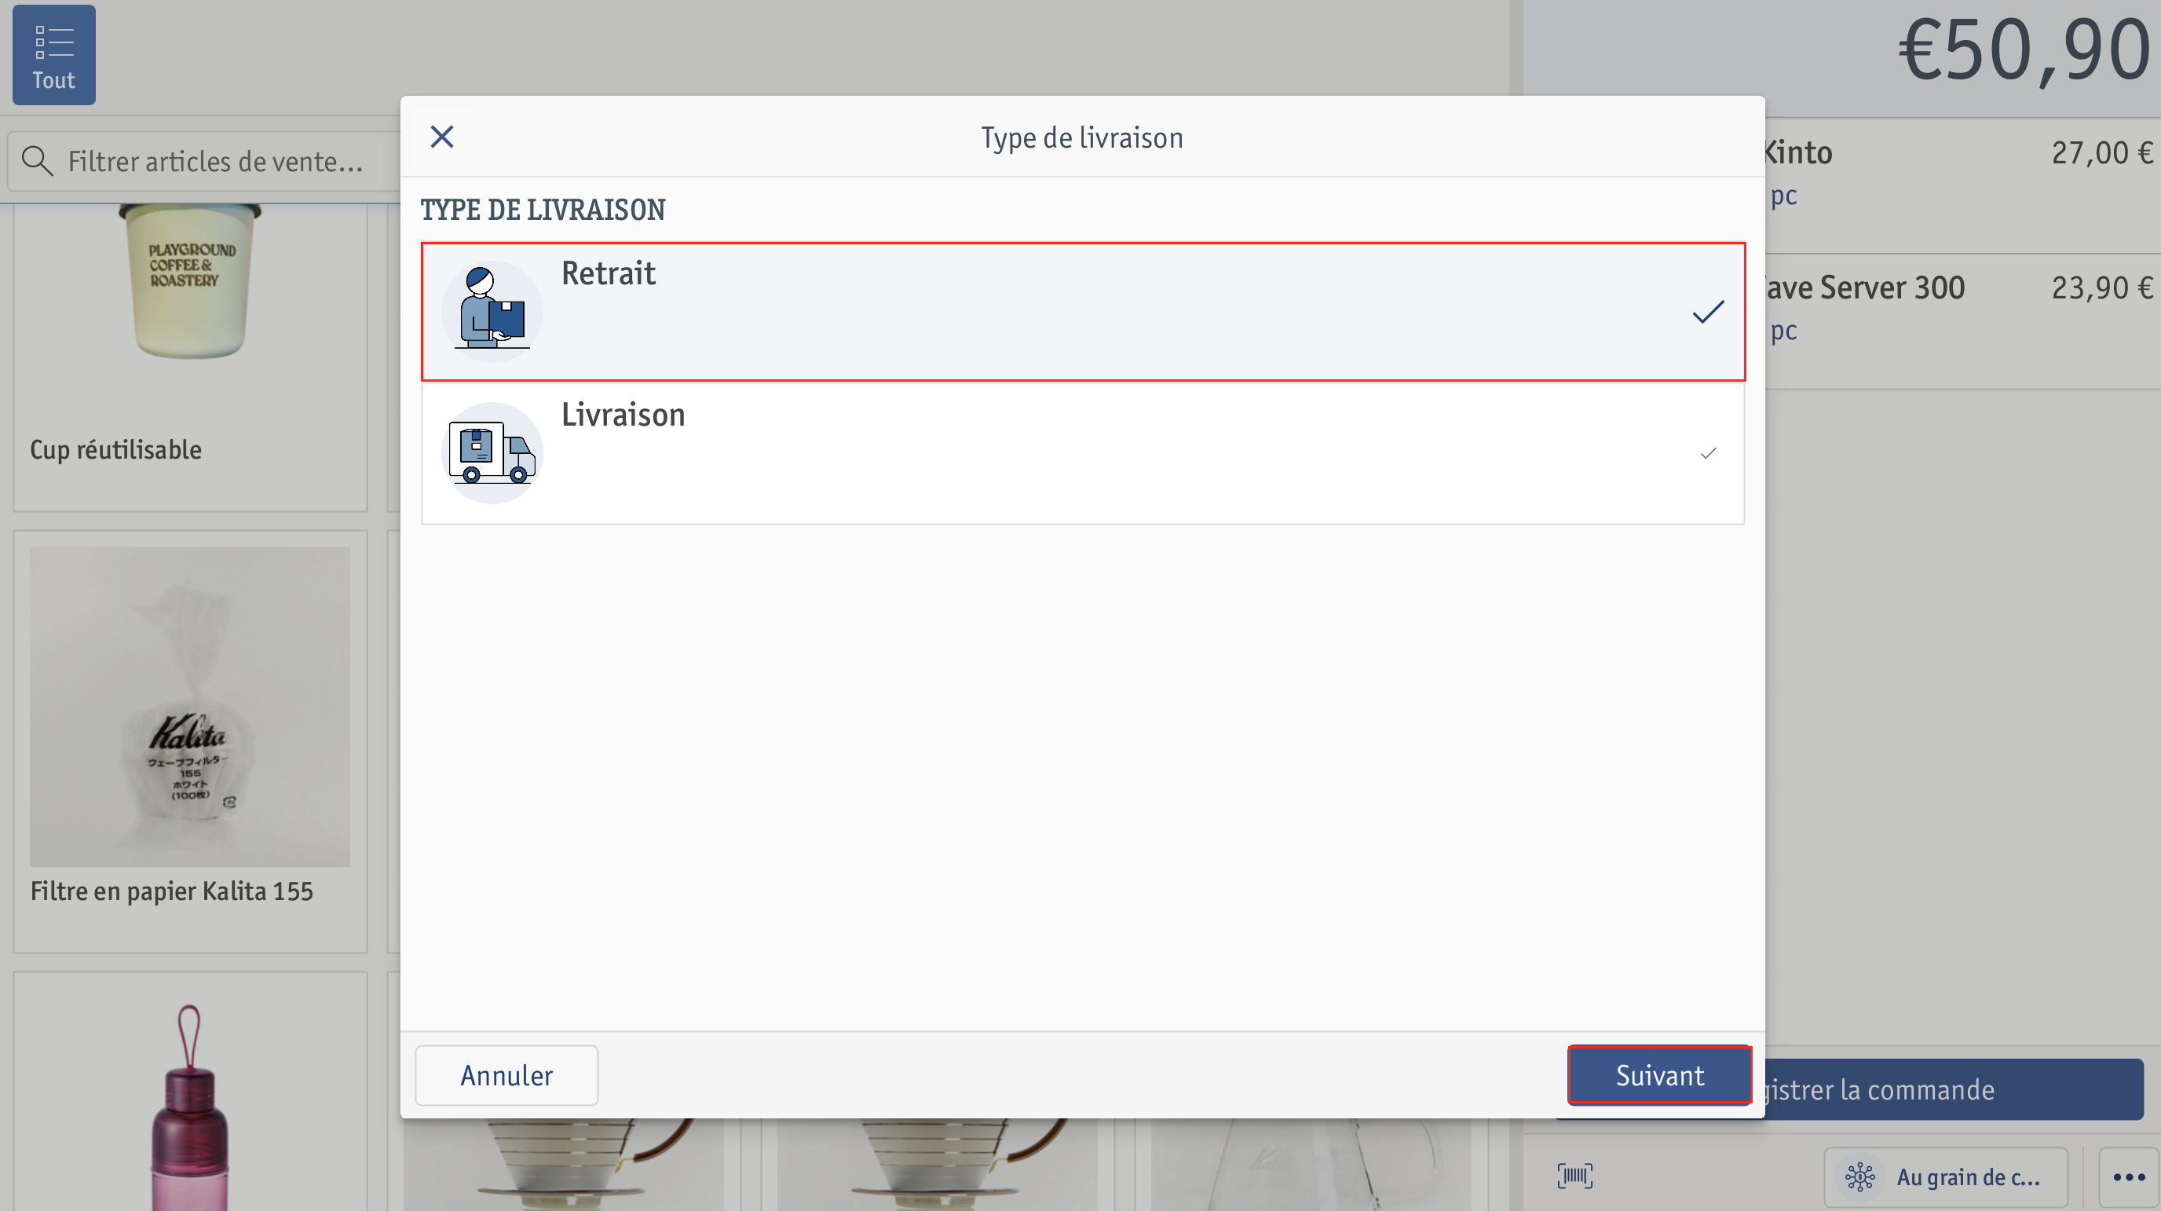The image size is (2161, 1211).
Task: Click the Retrait pickup person icon
Action: click(492, 311)
